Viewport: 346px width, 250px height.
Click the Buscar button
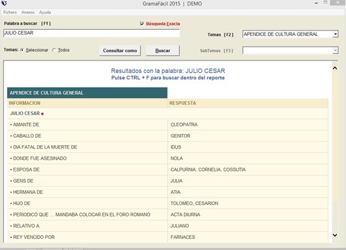point(163,51)
